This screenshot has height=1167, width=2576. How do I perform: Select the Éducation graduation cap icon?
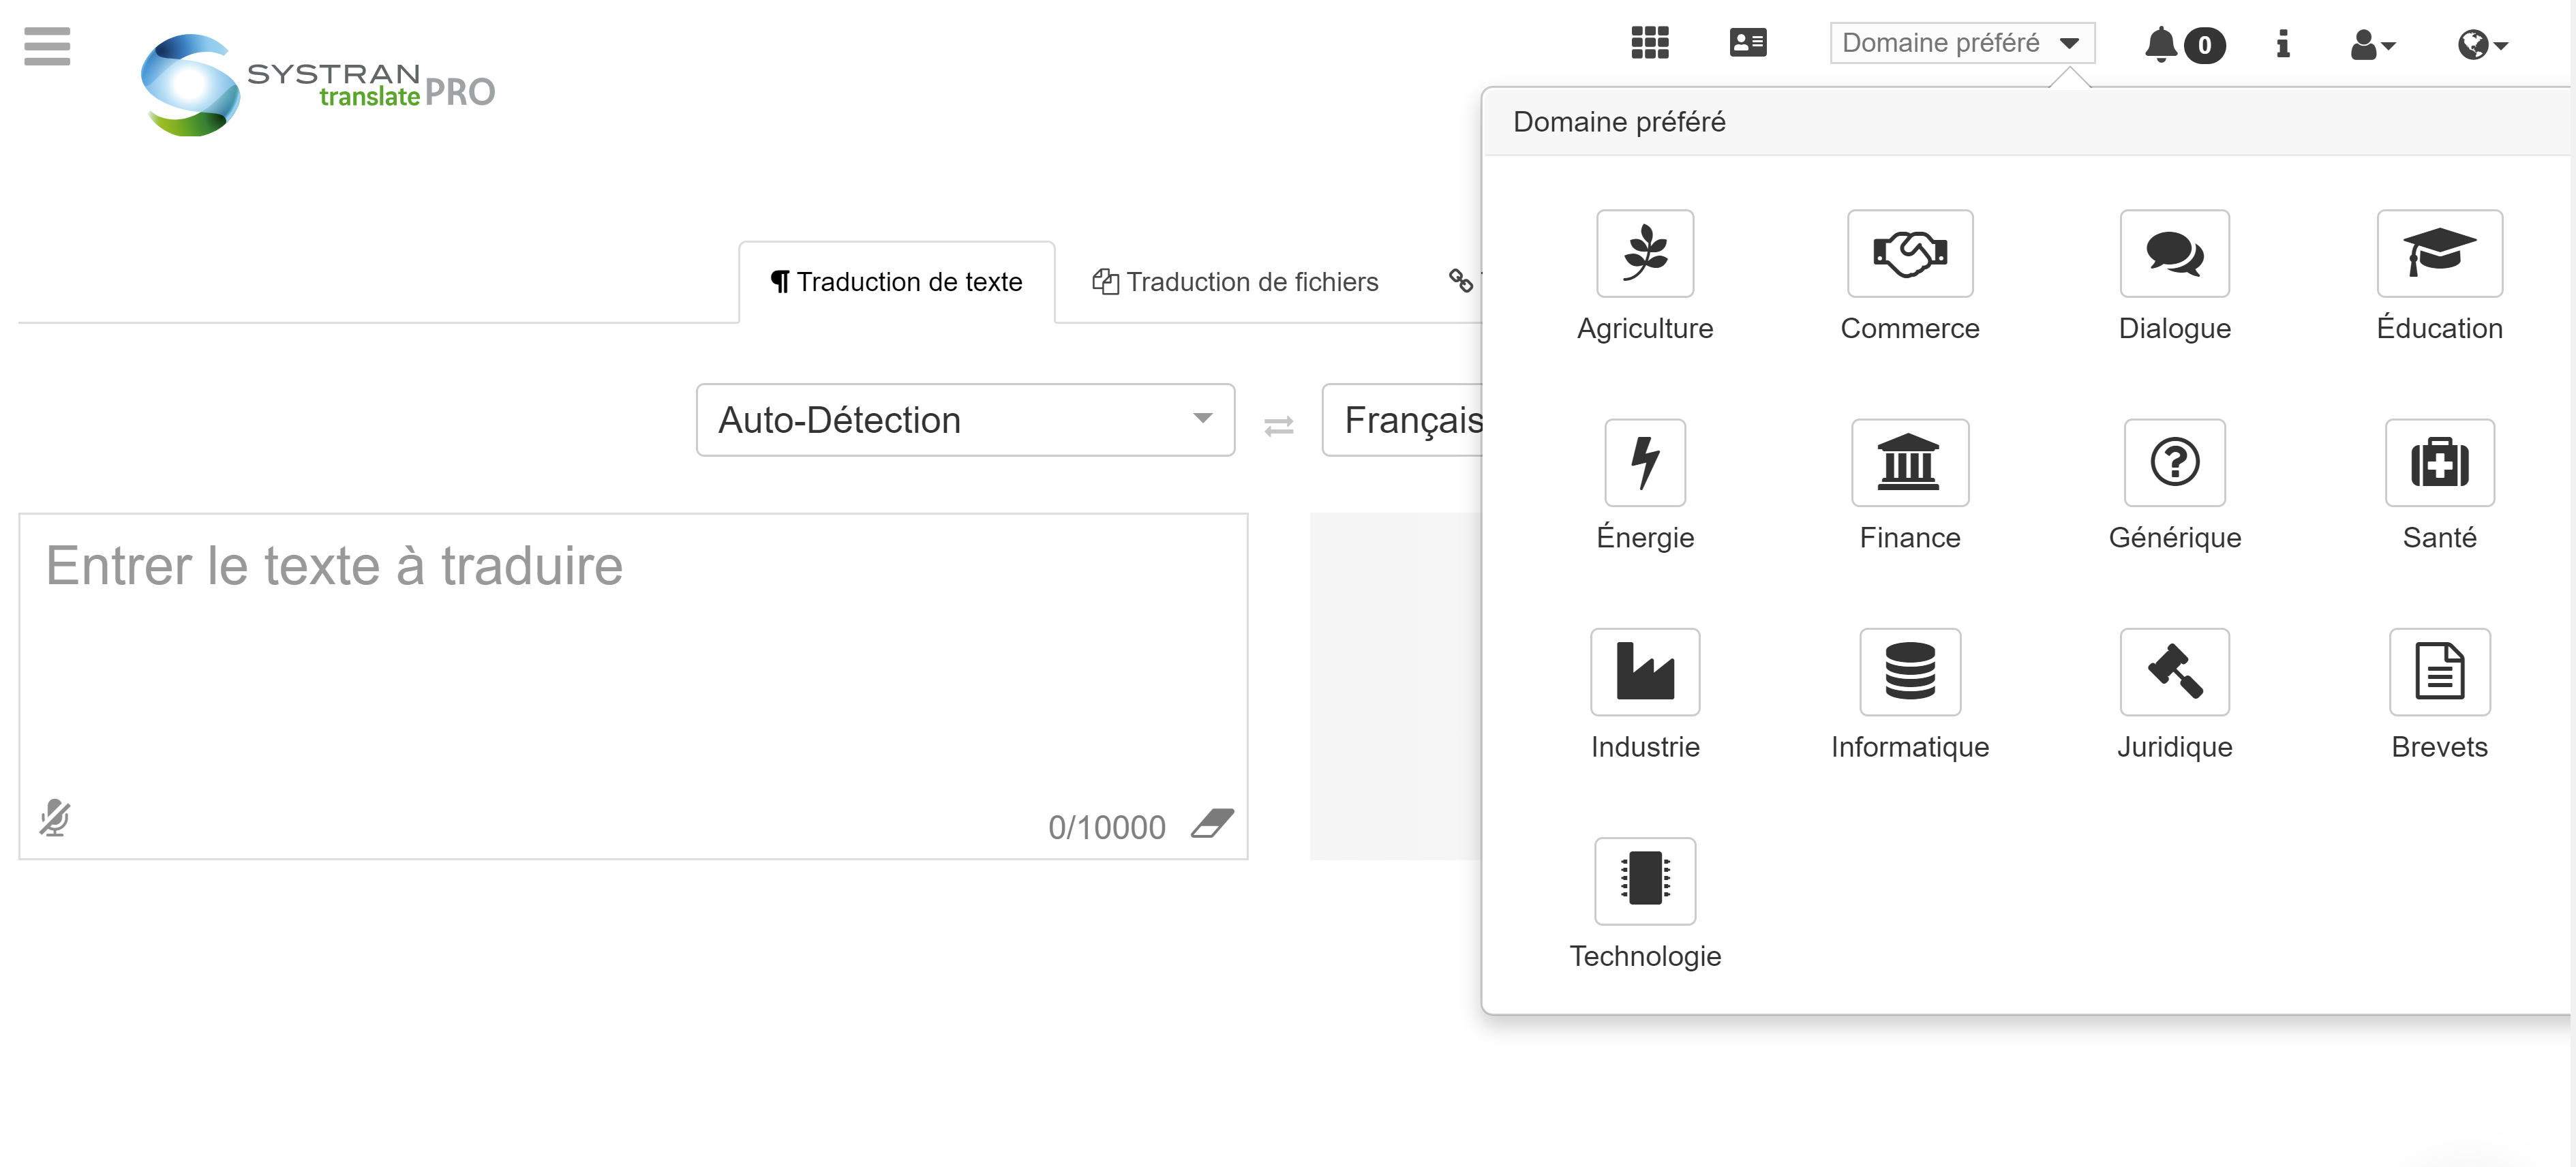pyautogui.click(x=2438, y=253)
